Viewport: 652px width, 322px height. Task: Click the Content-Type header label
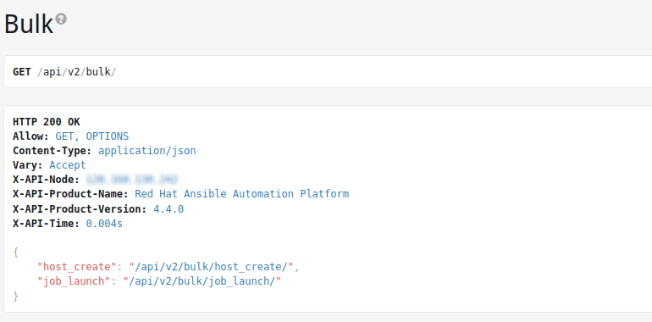[x=52, y=151]
